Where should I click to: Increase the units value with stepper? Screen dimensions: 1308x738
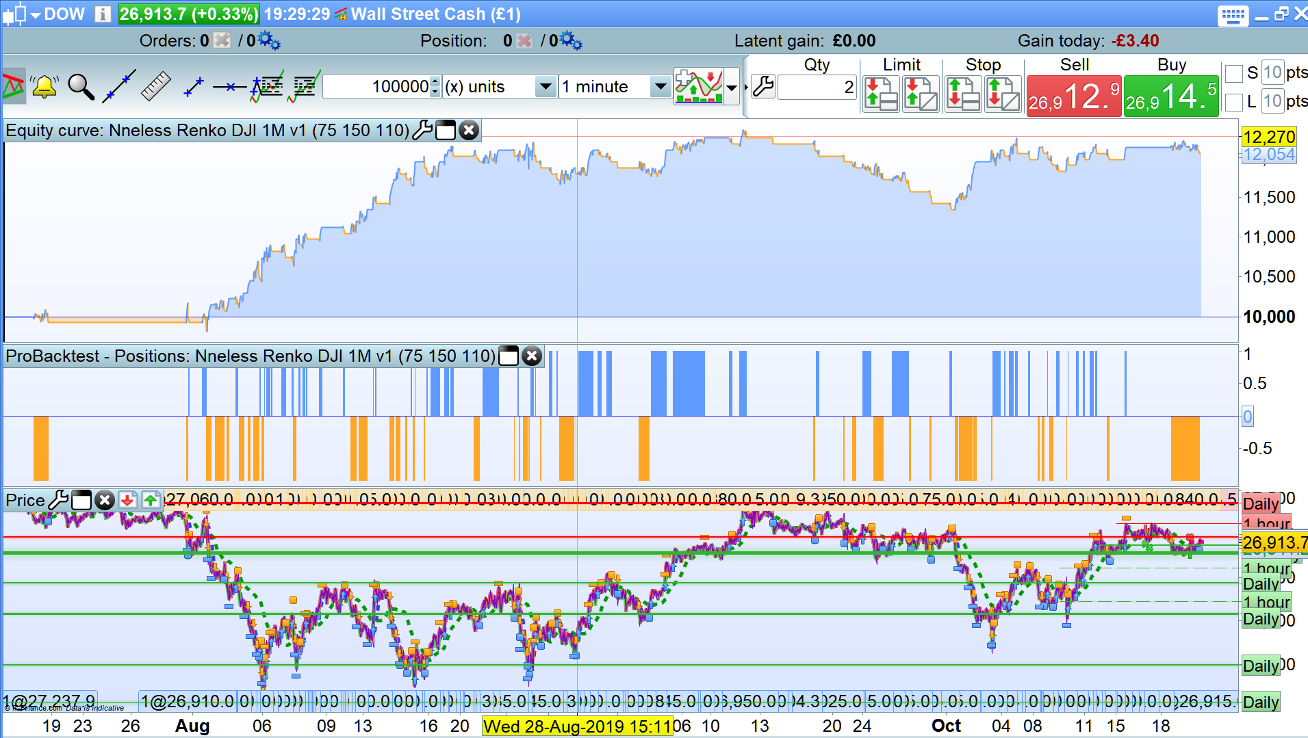[435, 81]
